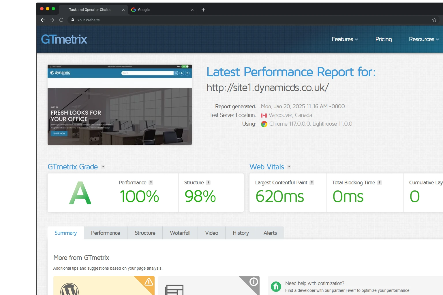Expand the Resources menu
443x295 pixels.
point(424,39)
